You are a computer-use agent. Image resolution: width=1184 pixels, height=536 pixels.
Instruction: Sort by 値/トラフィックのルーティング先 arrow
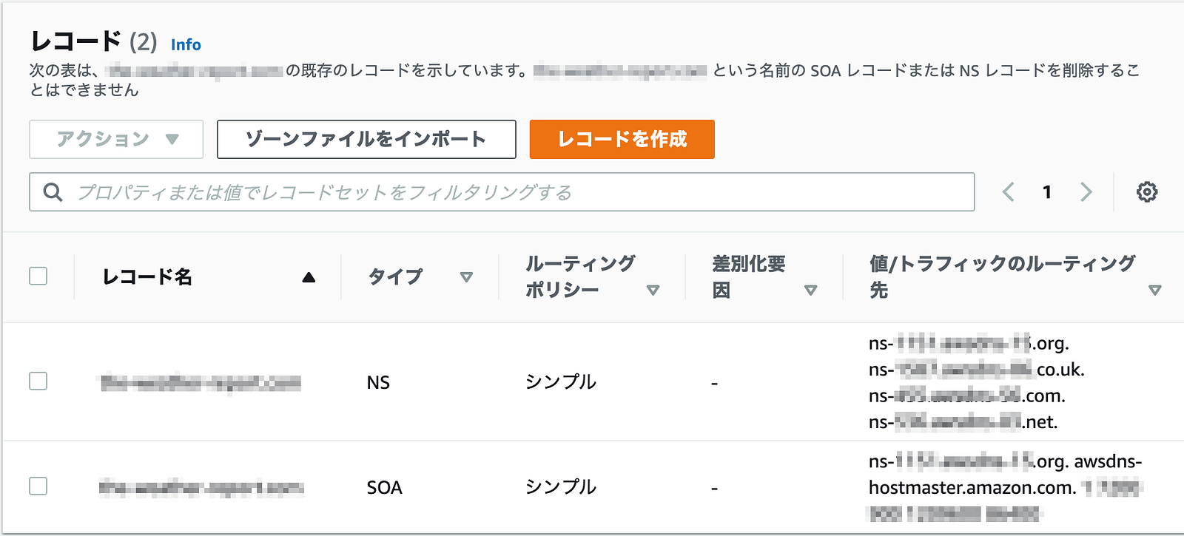click(1154, 291)
